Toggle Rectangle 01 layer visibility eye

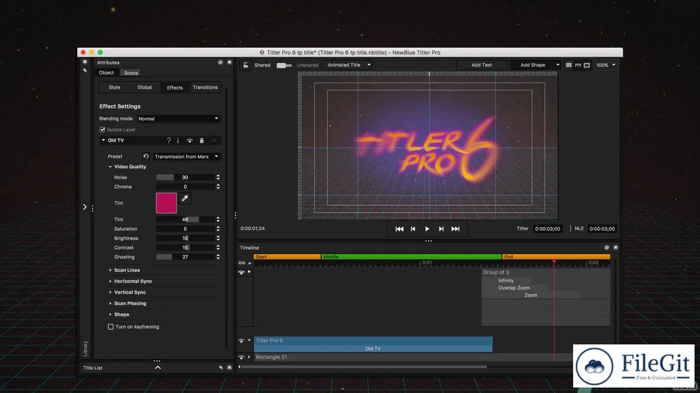[x=241, y=358]
